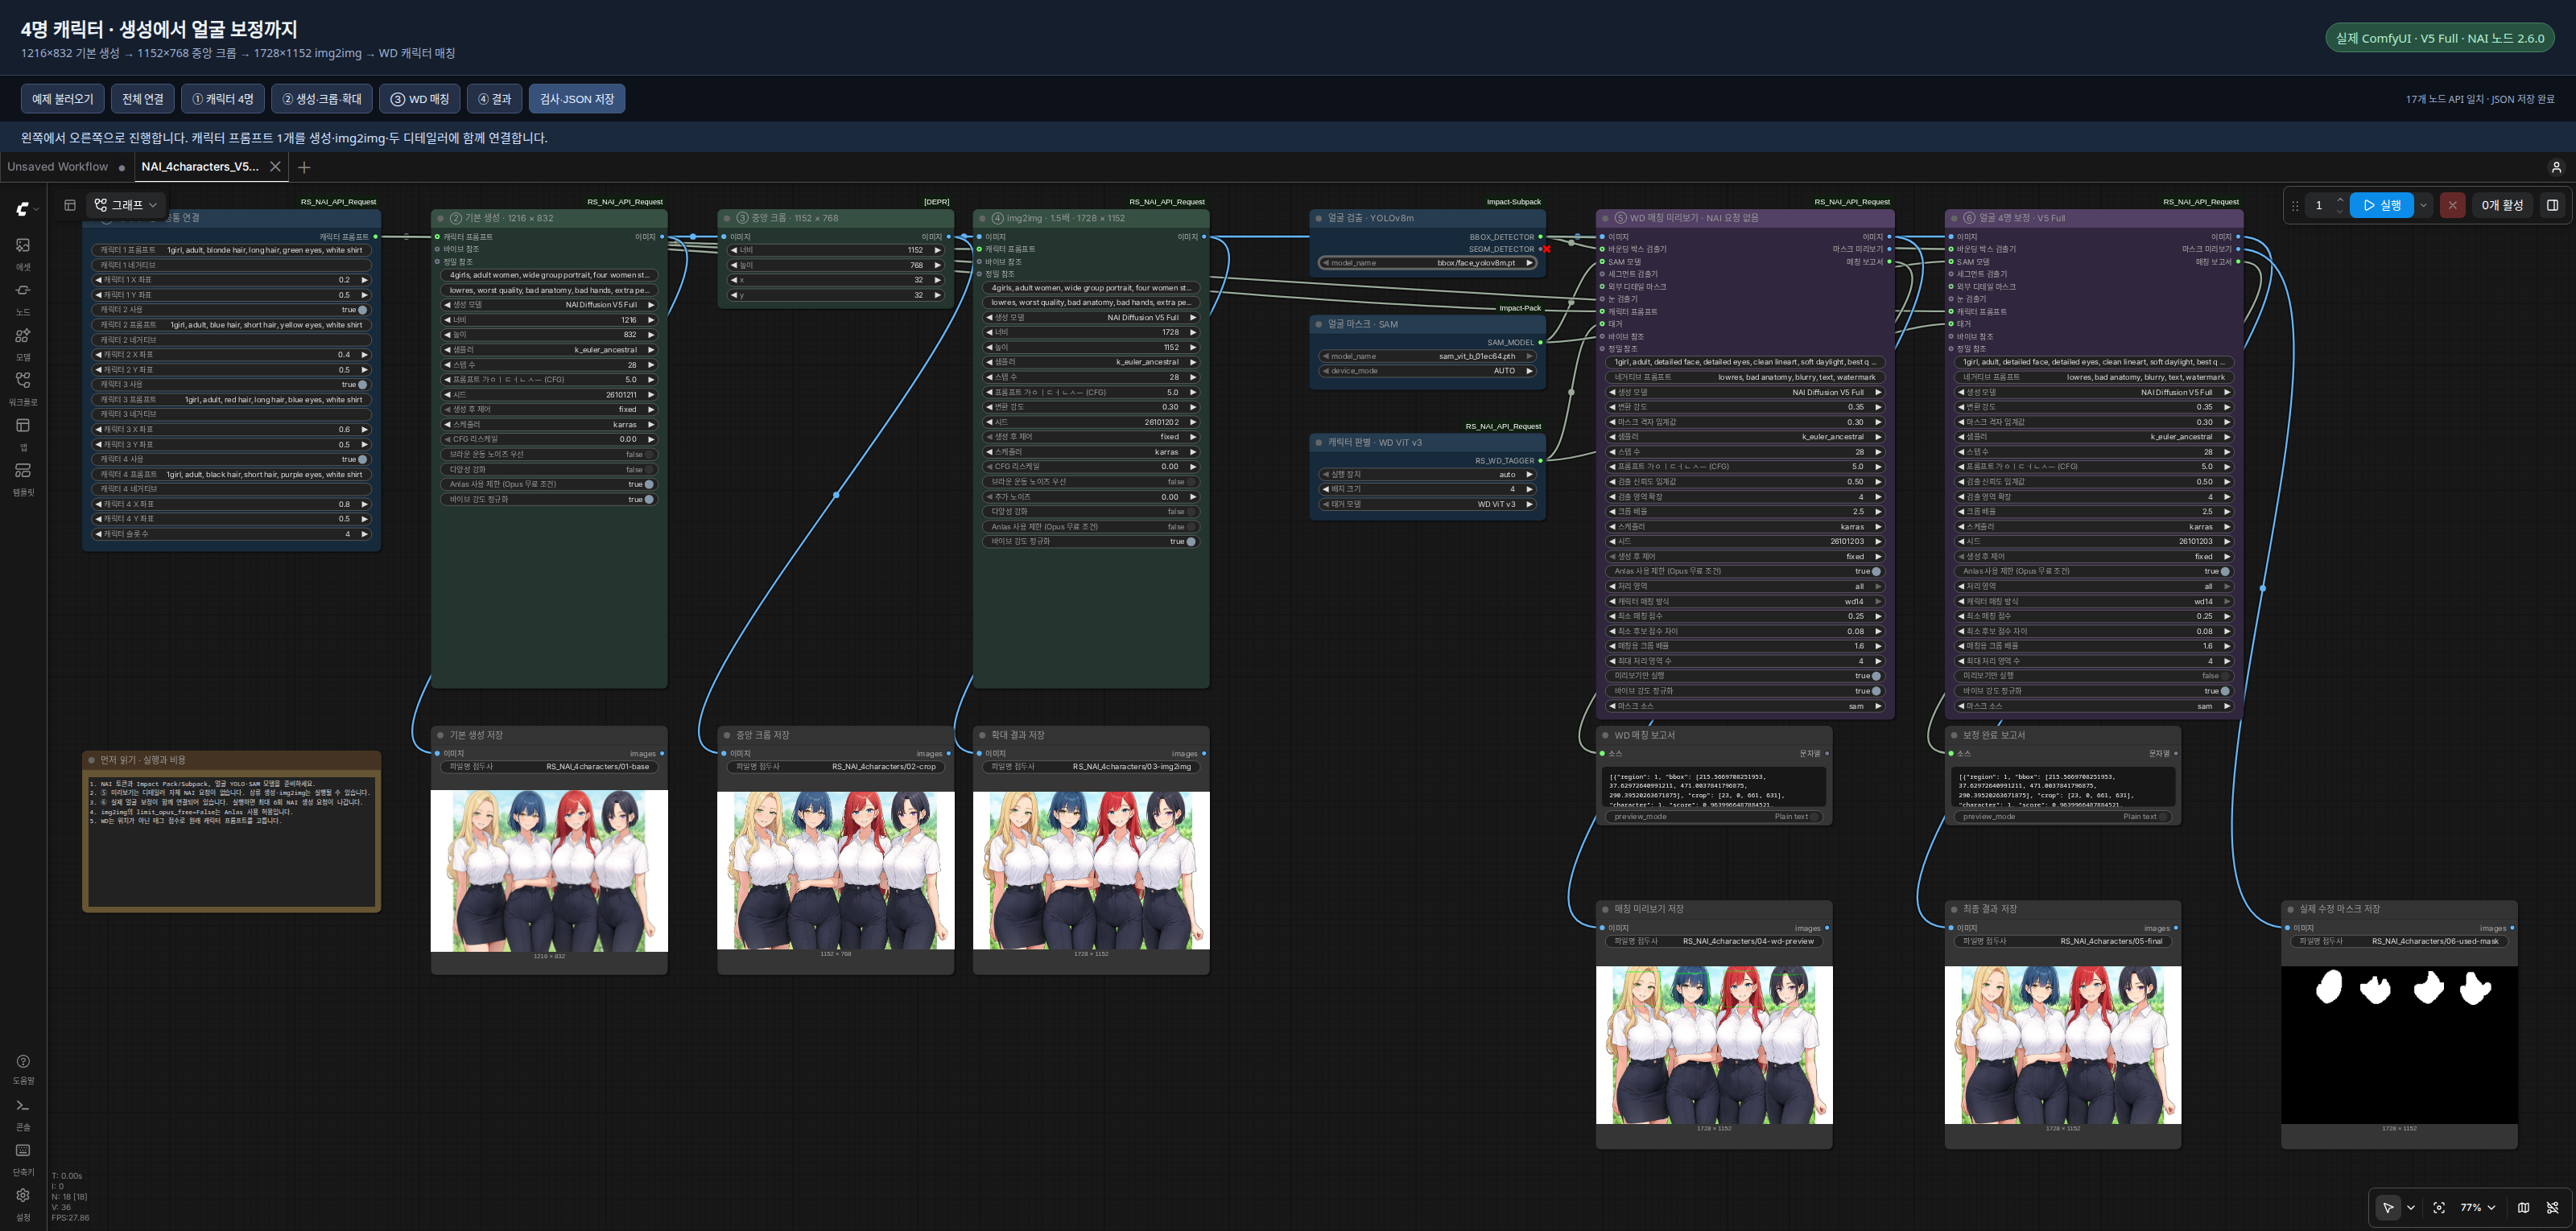Select the pointer select-mode tool
Viewport: 2576px width, 1231px height.
(x=2388, y=1207)
